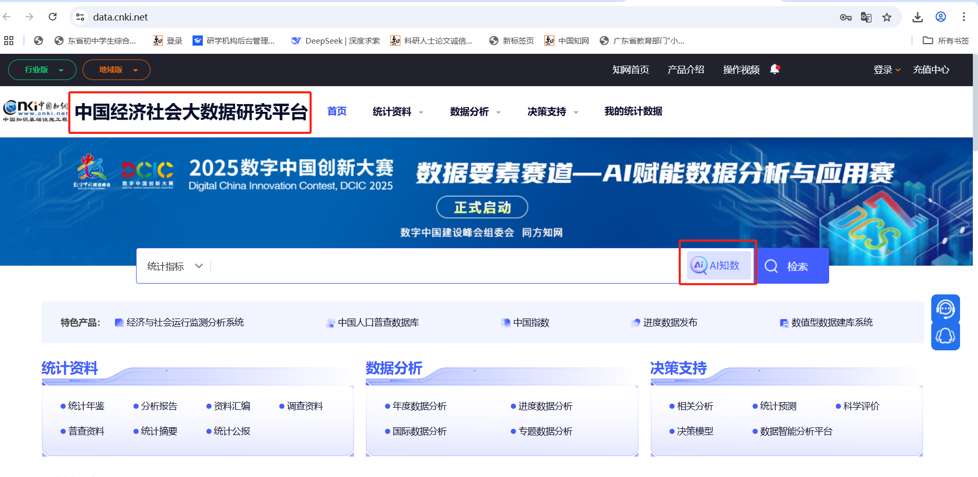Click the customer service headset icon

(945, 336)
